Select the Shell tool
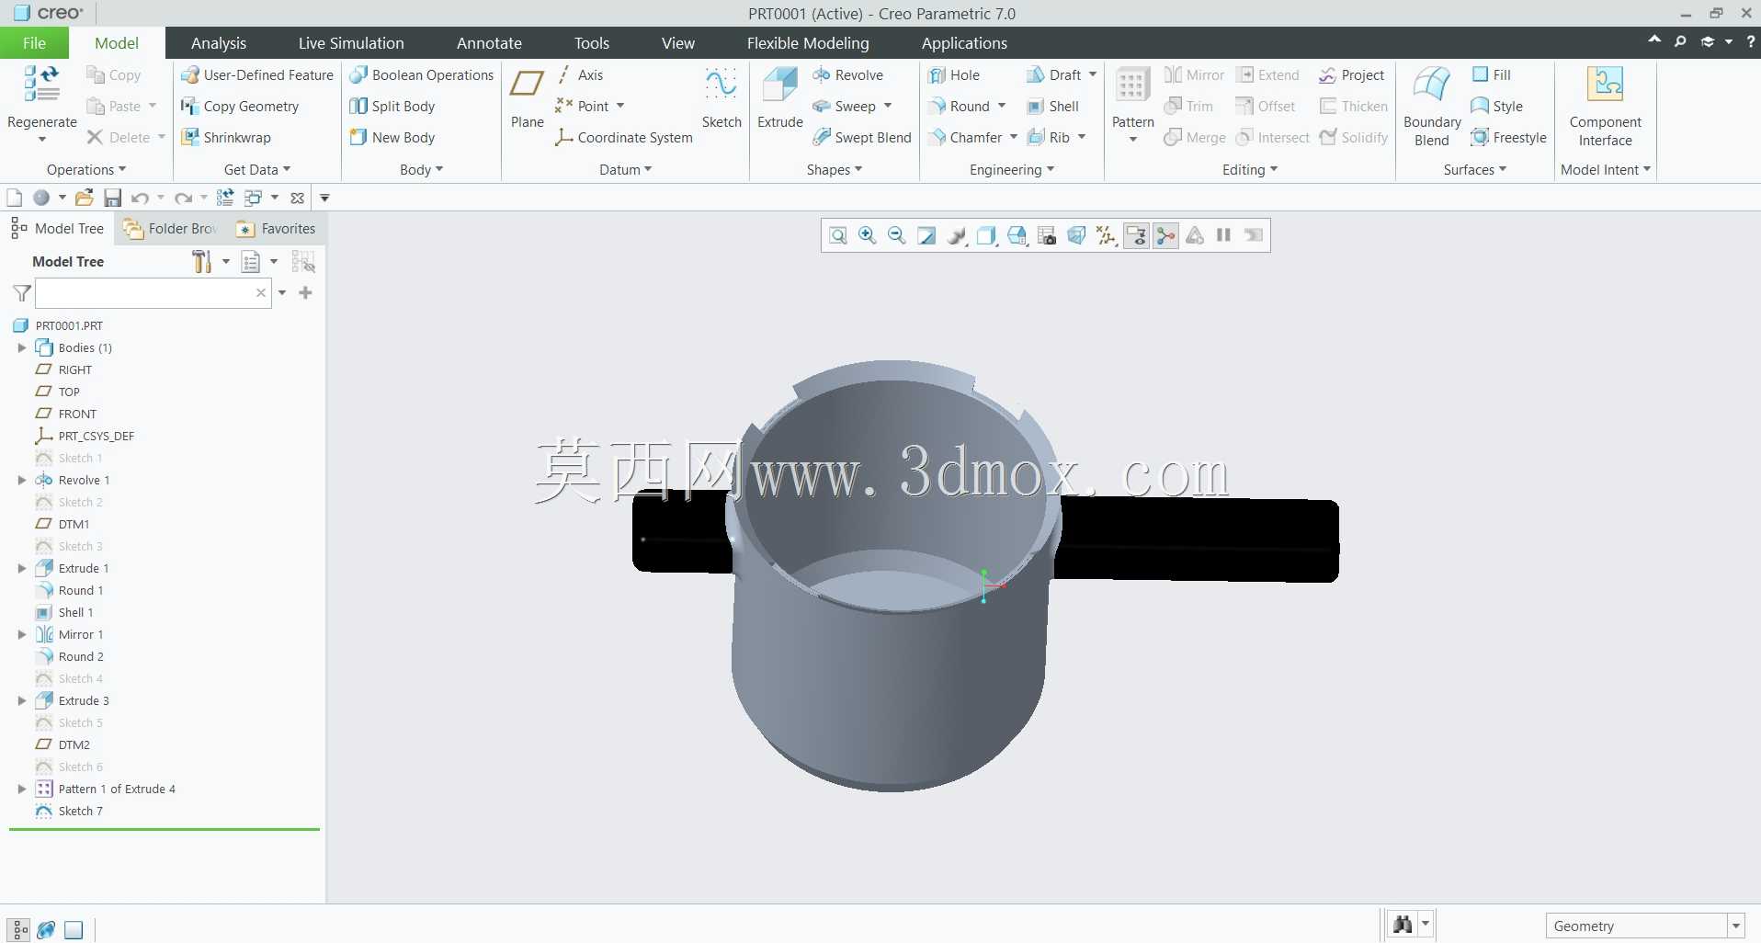Viewport: 1761px width, 943px height. tap(1053, 107)
